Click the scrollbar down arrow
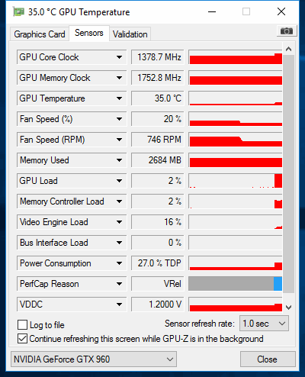305x377 pixels. click(288, 308)
